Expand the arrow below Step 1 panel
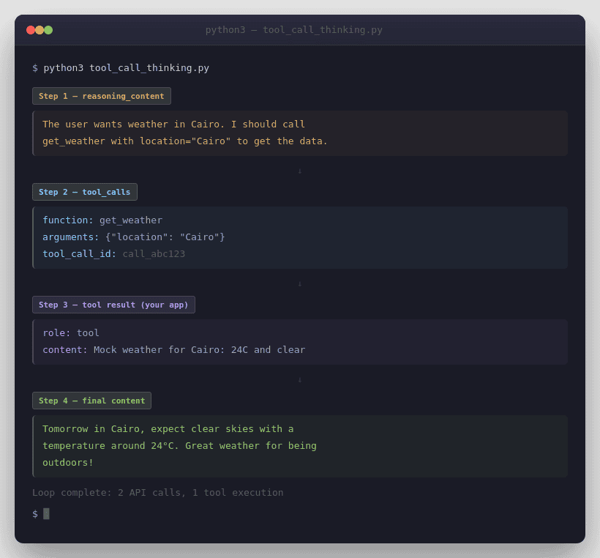Screen dimensions: 600x558 [x=299, y=170]
